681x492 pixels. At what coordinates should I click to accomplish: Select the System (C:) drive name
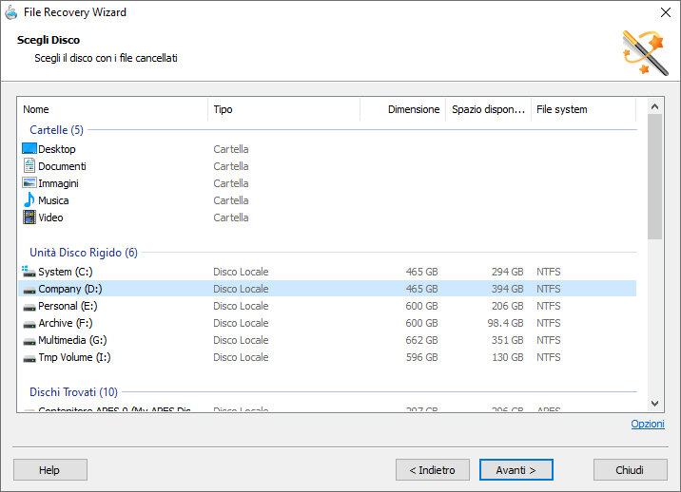tap(65, 272)
